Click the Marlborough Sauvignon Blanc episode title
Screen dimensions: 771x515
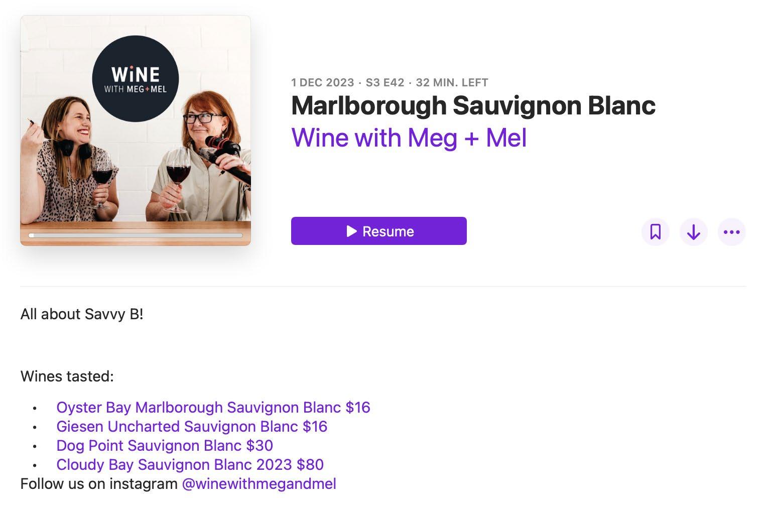473,105
